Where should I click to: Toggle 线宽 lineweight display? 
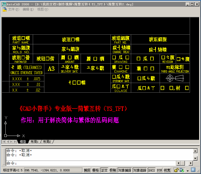click(167, 170)
